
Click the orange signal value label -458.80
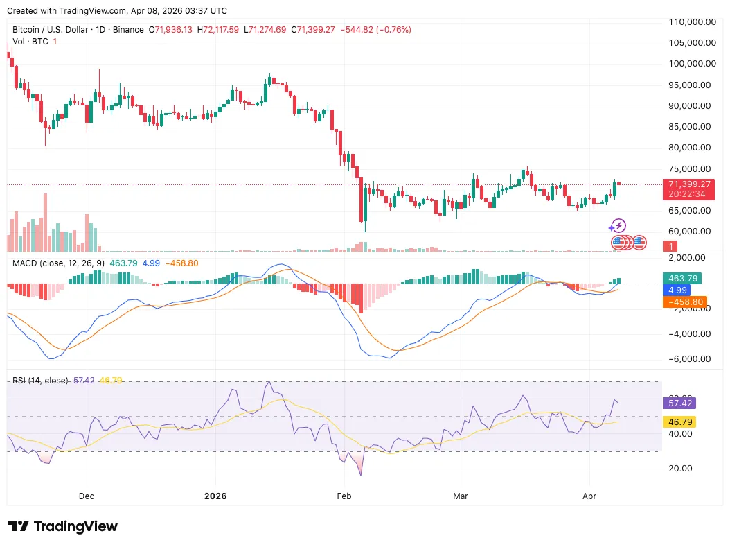(x=684, y=302)
